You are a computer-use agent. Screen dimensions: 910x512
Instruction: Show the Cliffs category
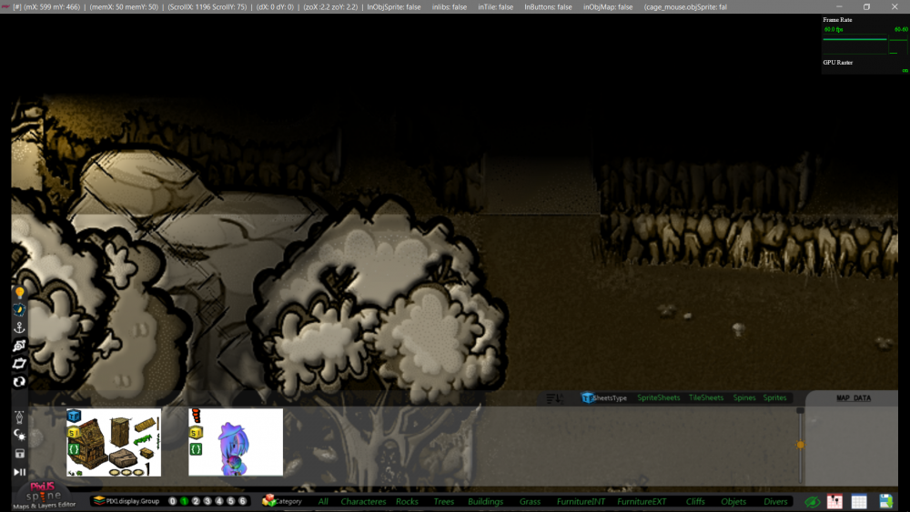[x=695, y=502]
